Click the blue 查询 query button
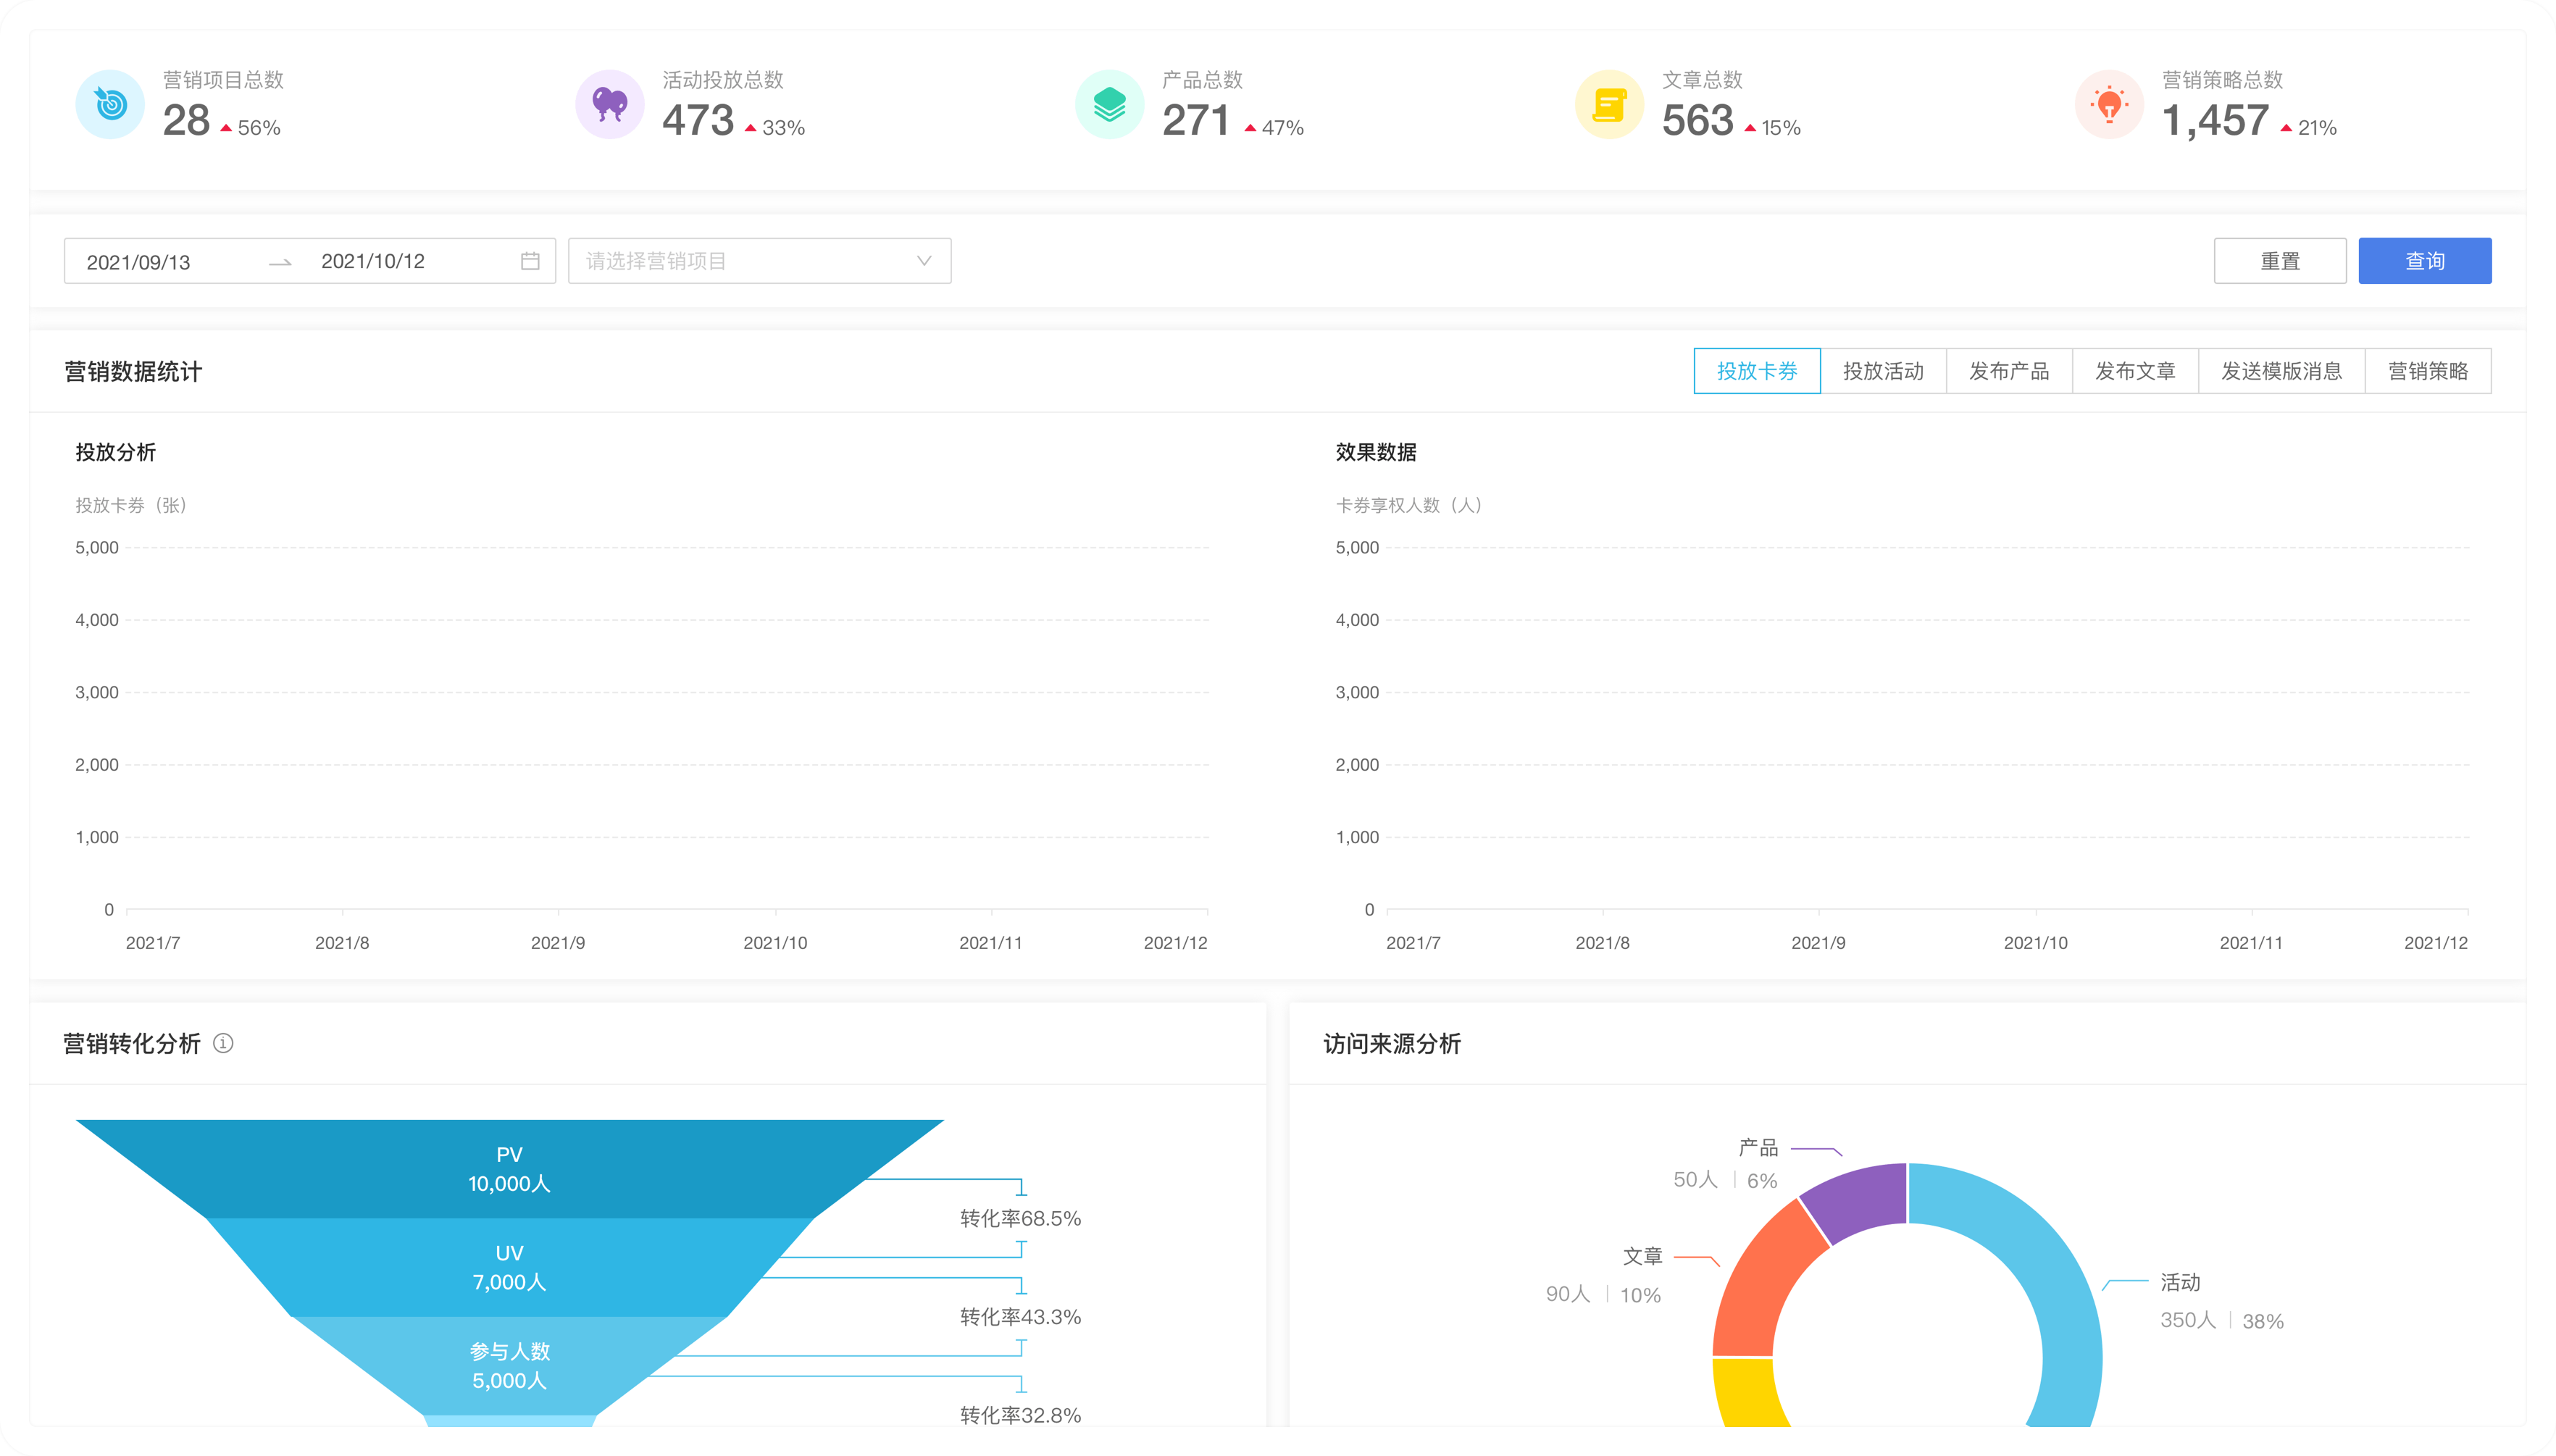The height and width of the screenshot is (1456, 2556). point(2425,261)
